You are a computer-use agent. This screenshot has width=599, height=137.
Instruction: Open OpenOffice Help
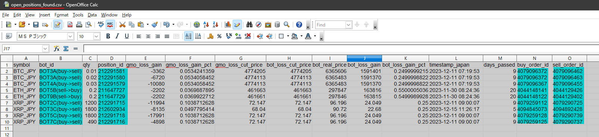pos(299,25)
